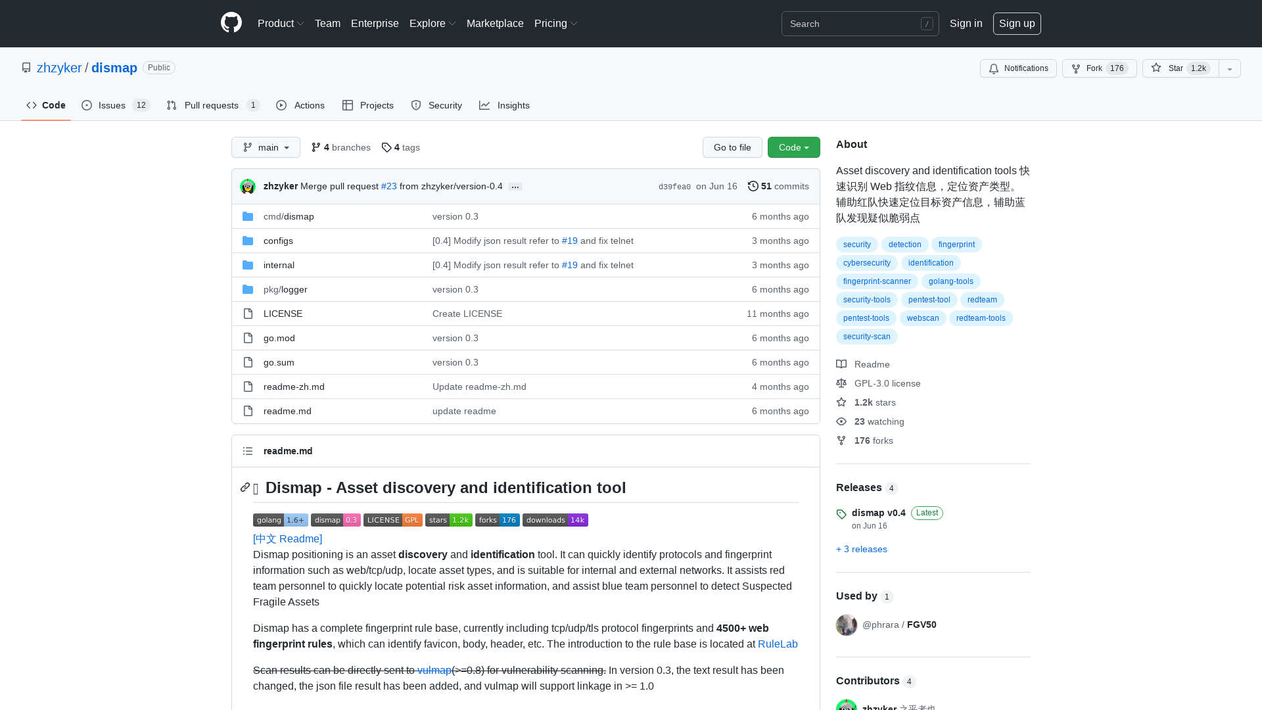Open the Enterprise nav item
This screenshot has height=710, width=1262.
(375, 23)
